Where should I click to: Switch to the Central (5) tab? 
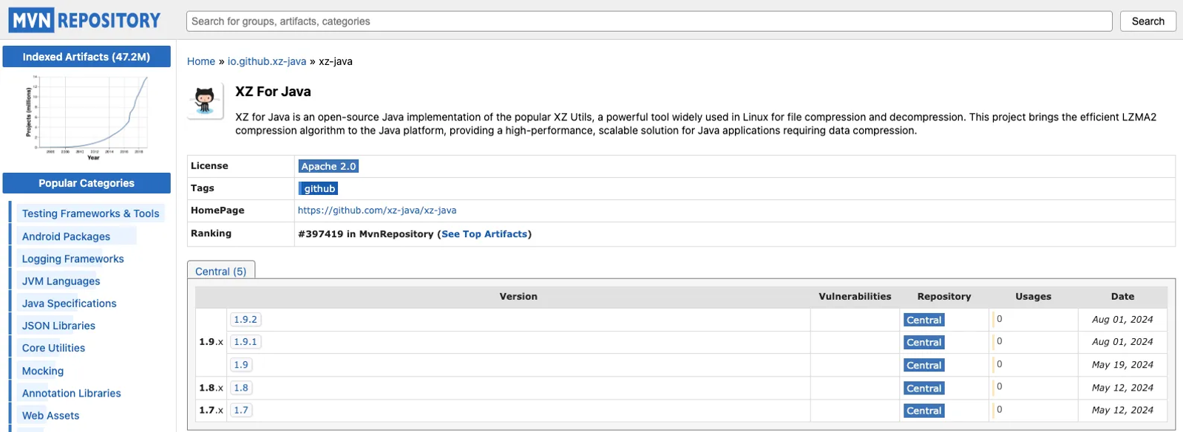(221, 271)
